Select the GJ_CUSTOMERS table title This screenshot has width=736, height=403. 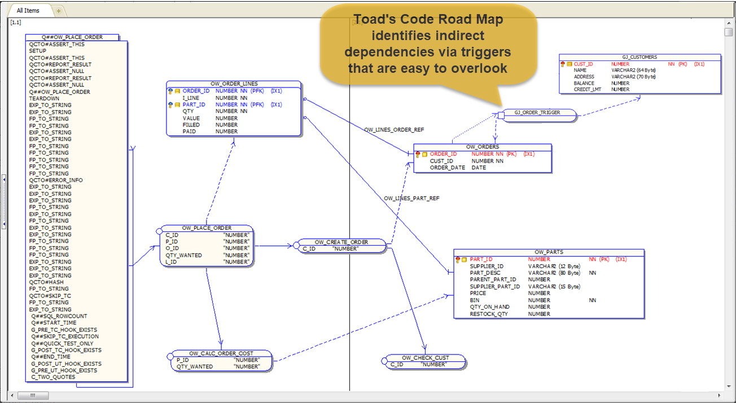(639, 57)
